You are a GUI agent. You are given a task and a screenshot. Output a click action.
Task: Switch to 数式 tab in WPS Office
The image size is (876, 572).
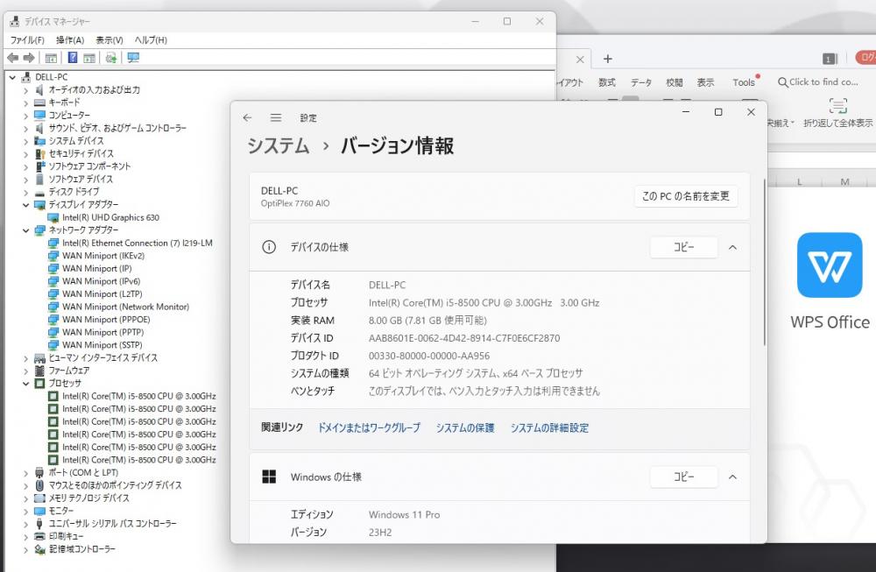tap(607, 82)
